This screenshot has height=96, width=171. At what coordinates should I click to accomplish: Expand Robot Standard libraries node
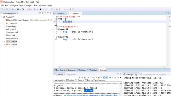click(x=4, y=20)
